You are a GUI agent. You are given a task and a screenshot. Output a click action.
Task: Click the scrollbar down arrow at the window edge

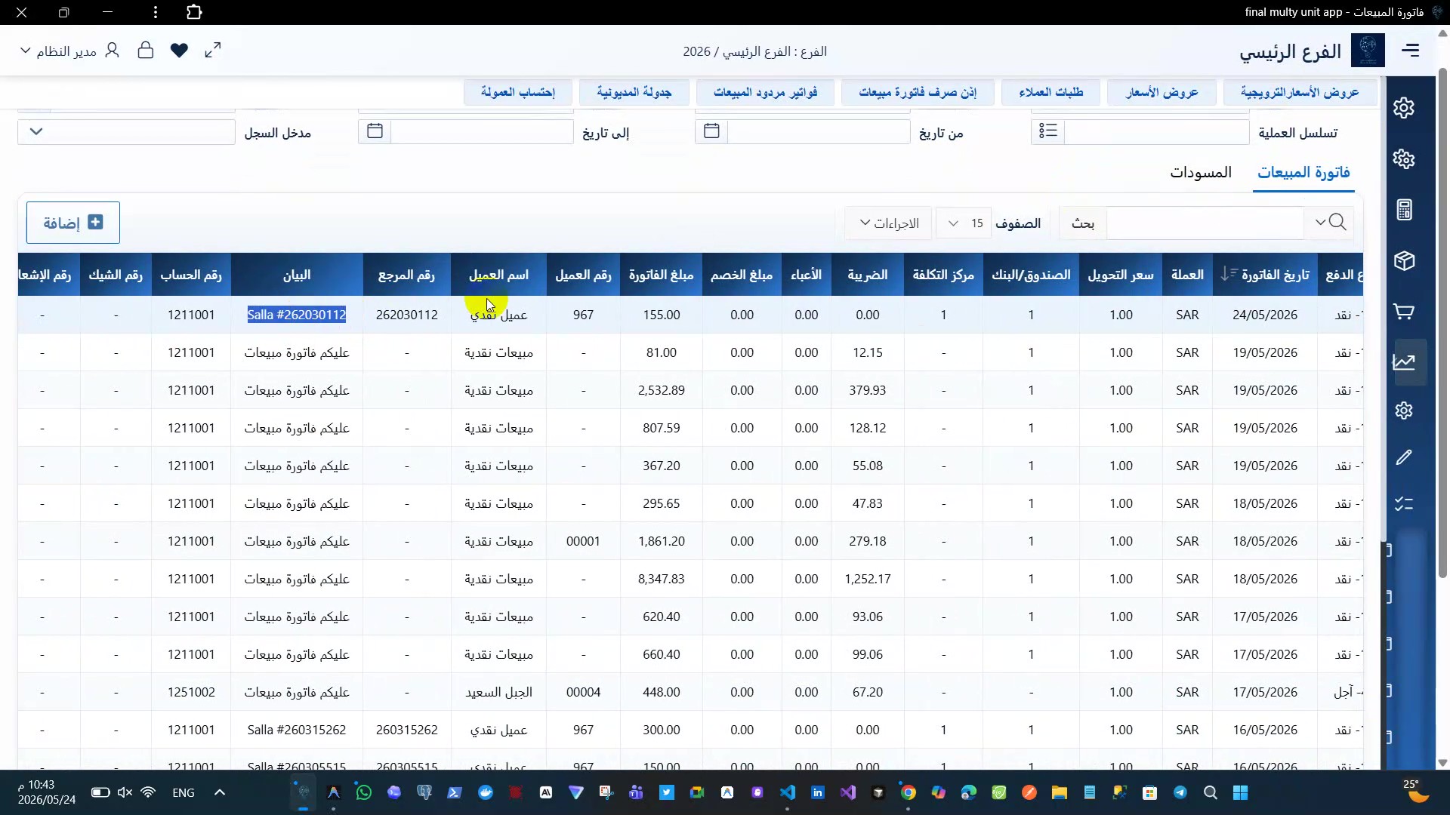[1442, 763]
